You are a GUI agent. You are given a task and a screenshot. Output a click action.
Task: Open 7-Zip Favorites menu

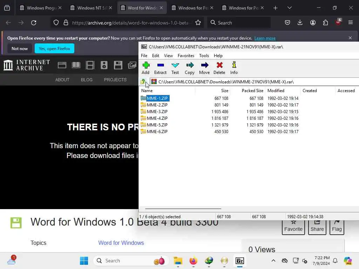coord(186,56)
